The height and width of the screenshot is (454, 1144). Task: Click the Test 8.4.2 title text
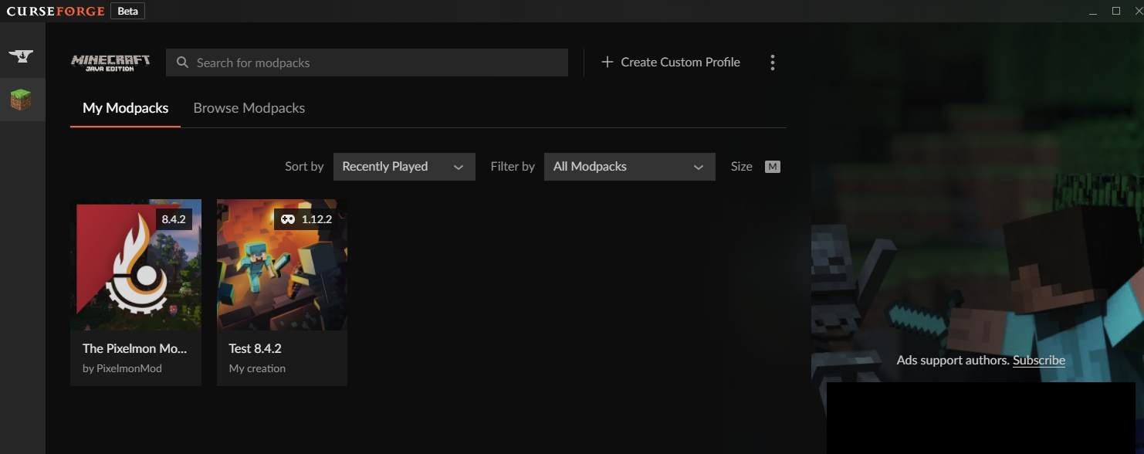coord(255,348)
